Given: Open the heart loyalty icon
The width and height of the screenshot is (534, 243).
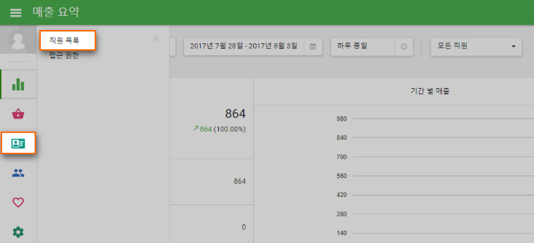Looking at the screenshot, I should click(x=18, y=203).
